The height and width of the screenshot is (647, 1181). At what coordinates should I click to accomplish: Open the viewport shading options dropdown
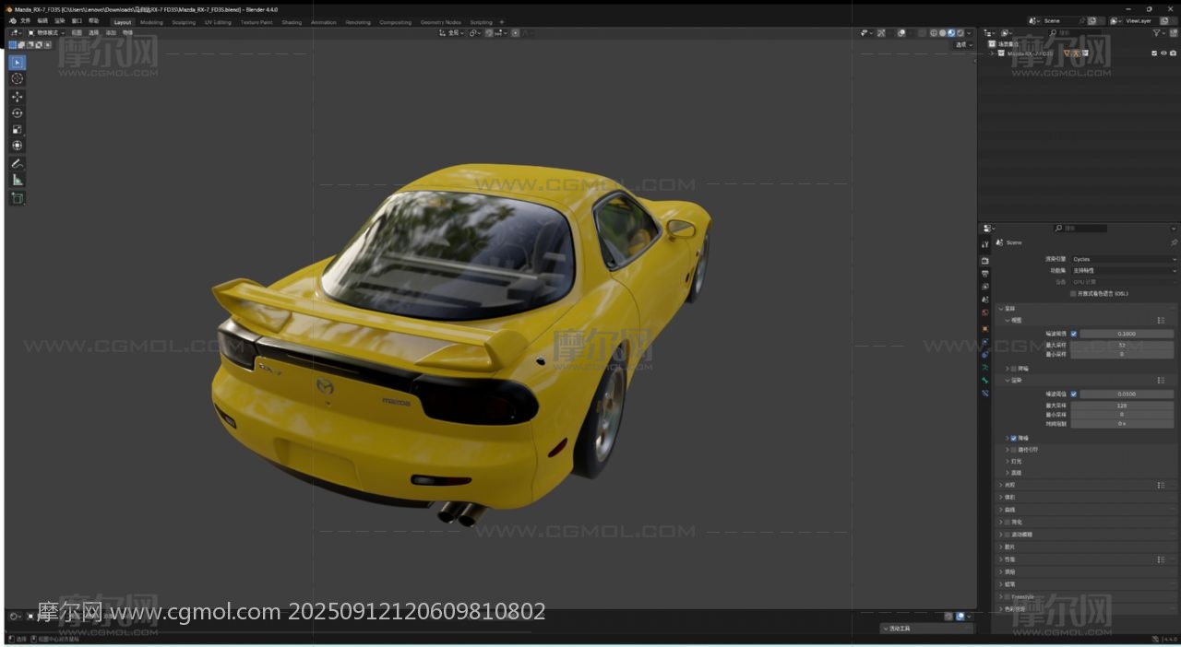(969, 33)
